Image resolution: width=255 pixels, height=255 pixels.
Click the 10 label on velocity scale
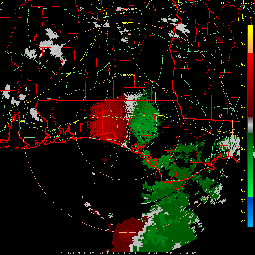[x=243, y=117]
